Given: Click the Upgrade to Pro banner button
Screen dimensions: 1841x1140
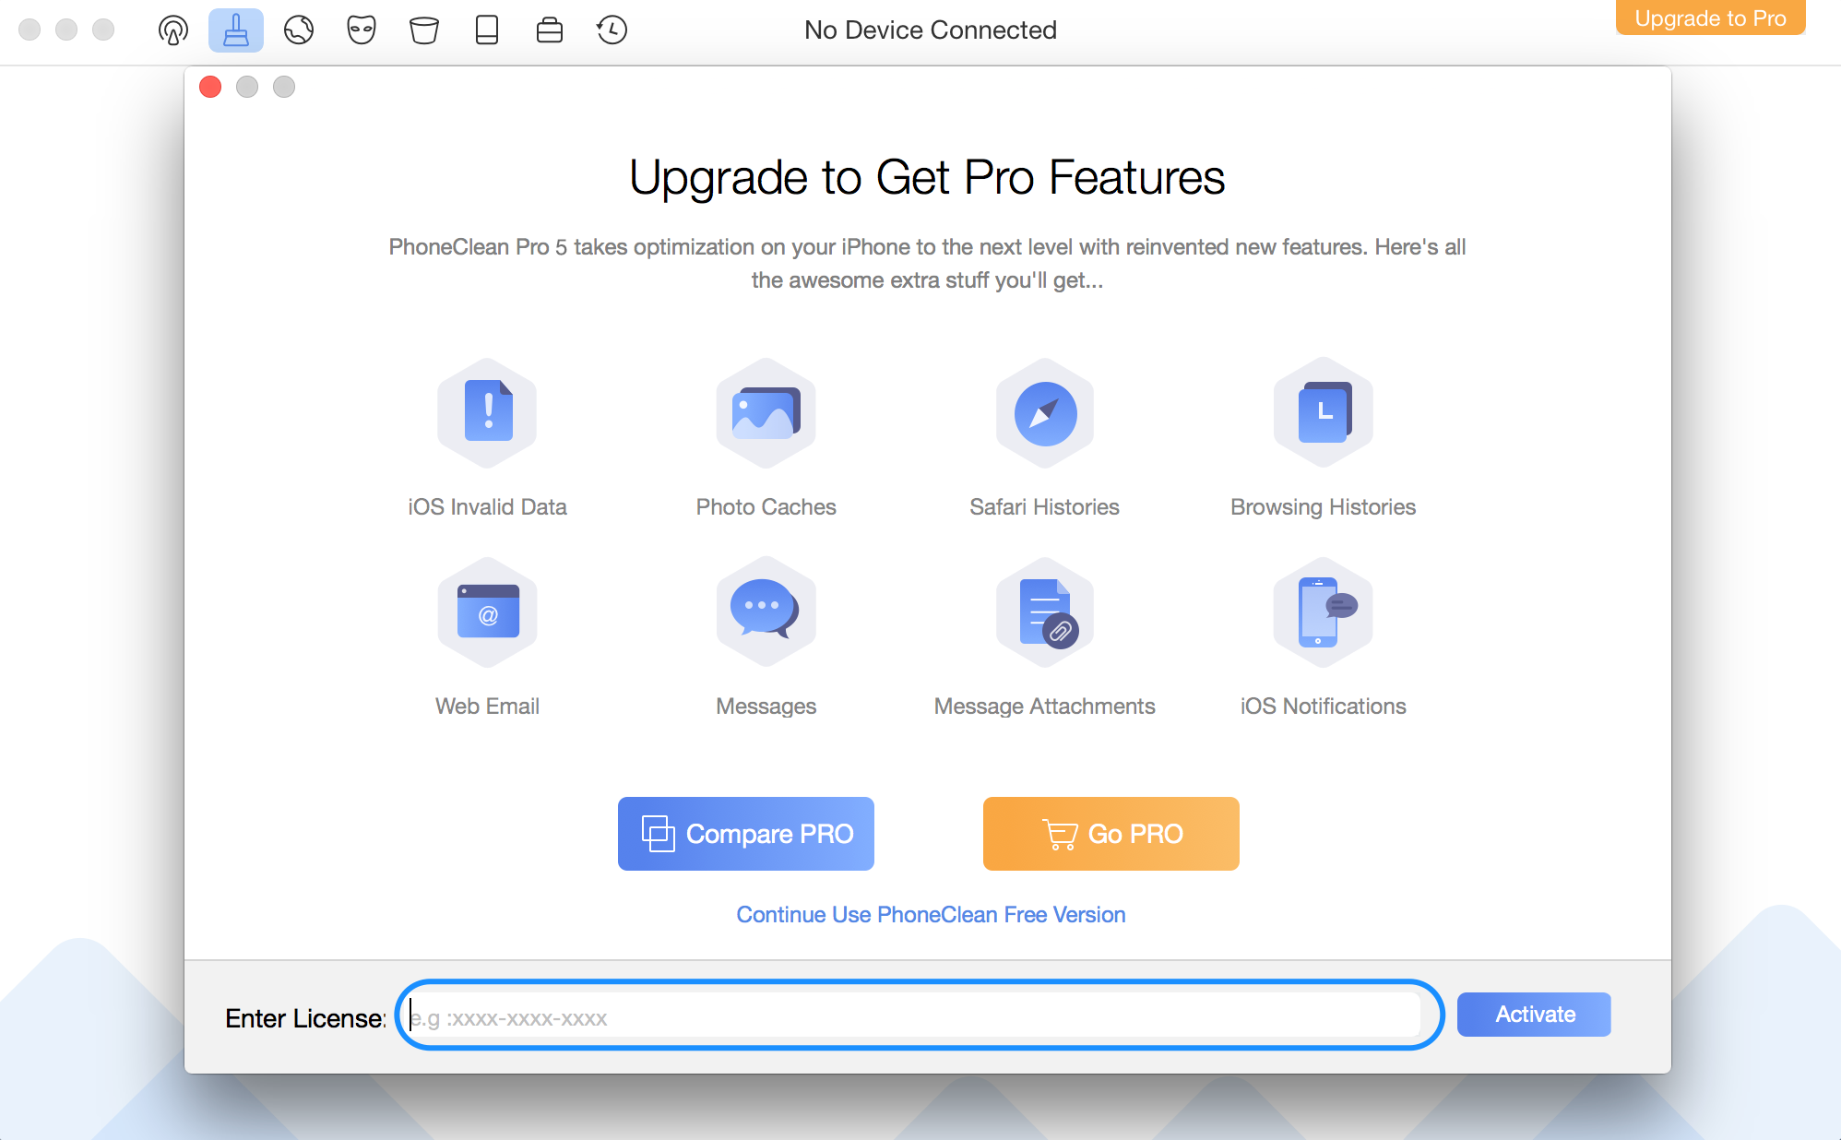Looking at the screenshot, I should [1709, 18].
